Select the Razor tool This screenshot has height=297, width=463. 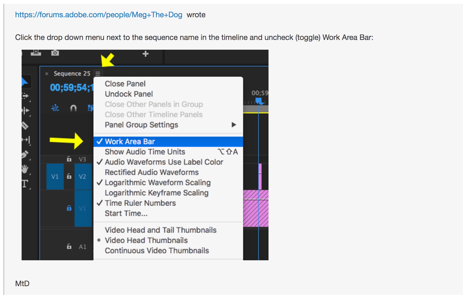(25, 125)
